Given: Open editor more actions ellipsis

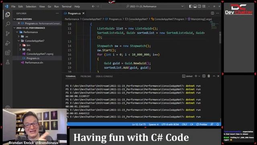Looking at the screenshot, I should 218,13.
